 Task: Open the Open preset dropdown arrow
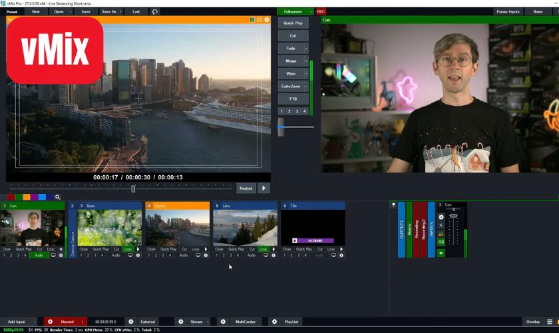[x=71, y=12]
